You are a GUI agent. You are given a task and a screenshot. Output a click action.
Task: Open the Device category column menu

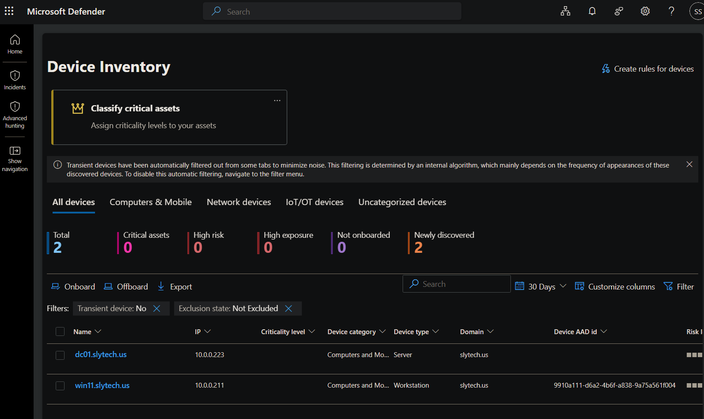tap(383, 331)
